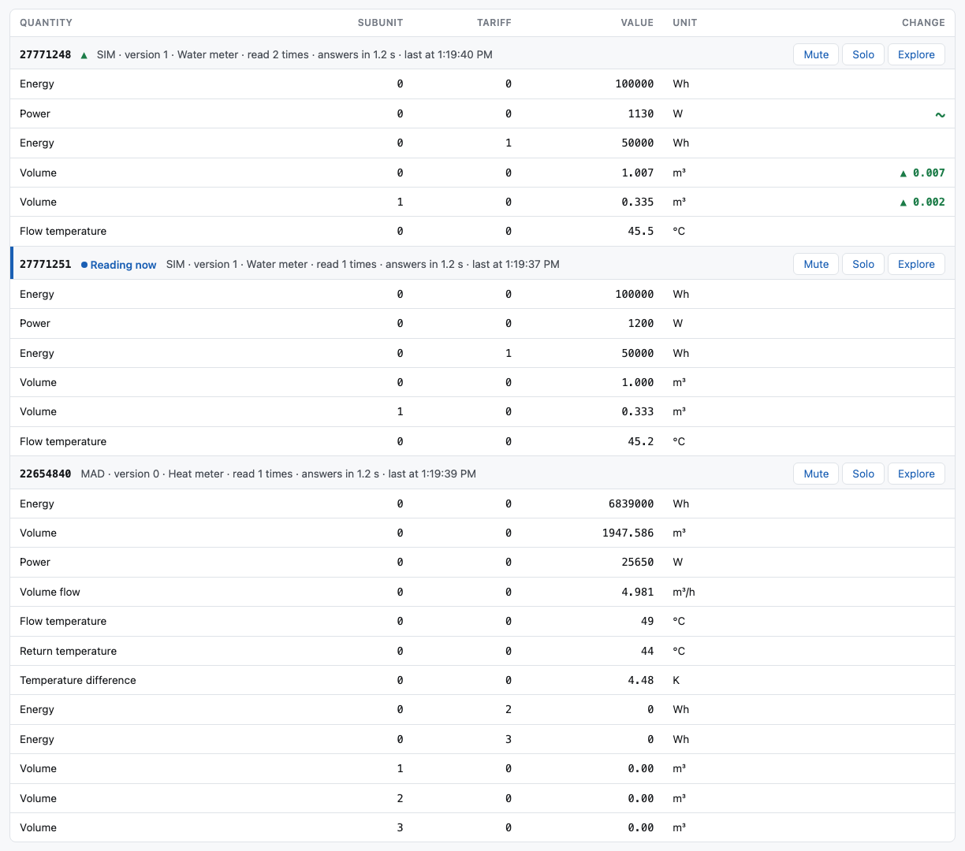This screenshot has height=851, width=965.
Task: Click the MAD heat meter description text
Action: (278, 474)
